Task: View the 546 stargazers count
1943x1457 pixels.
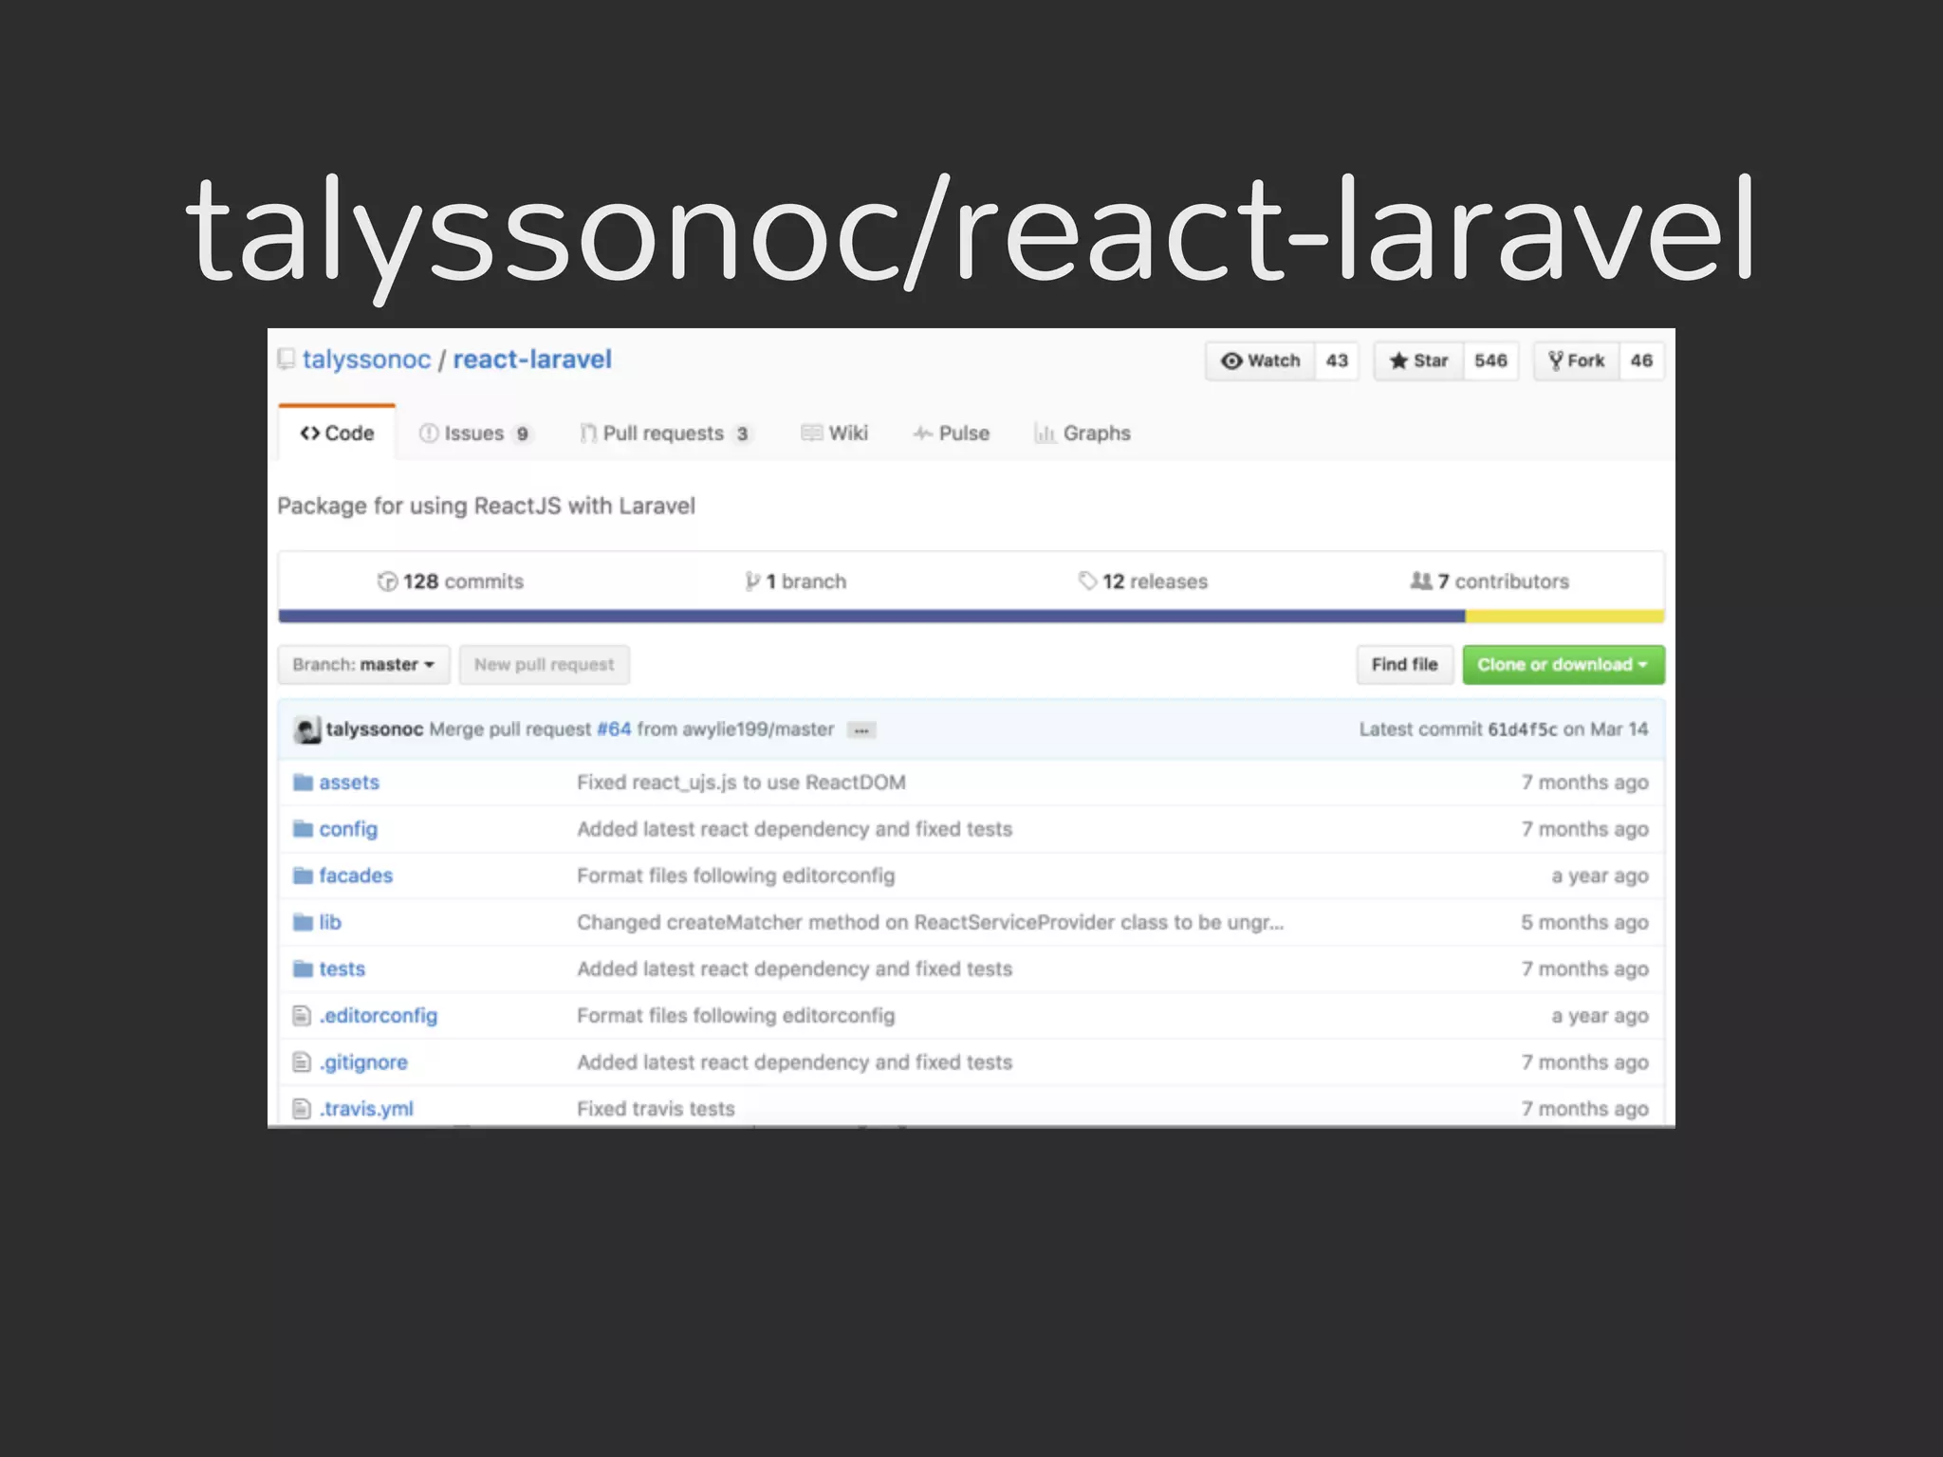Action: tap(1490, 360)
